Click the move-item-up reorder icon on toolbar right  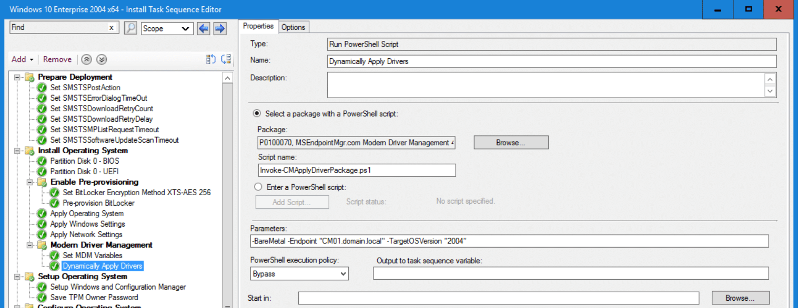210,59
